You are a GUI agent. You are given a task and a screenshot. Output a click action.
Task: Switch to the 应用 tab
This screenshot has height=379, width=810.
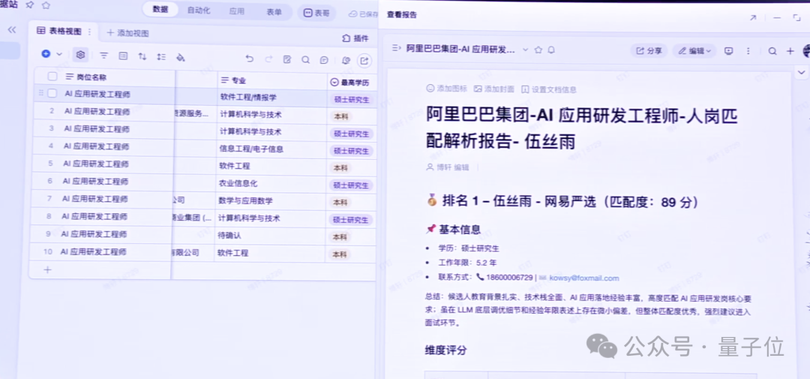236,11
